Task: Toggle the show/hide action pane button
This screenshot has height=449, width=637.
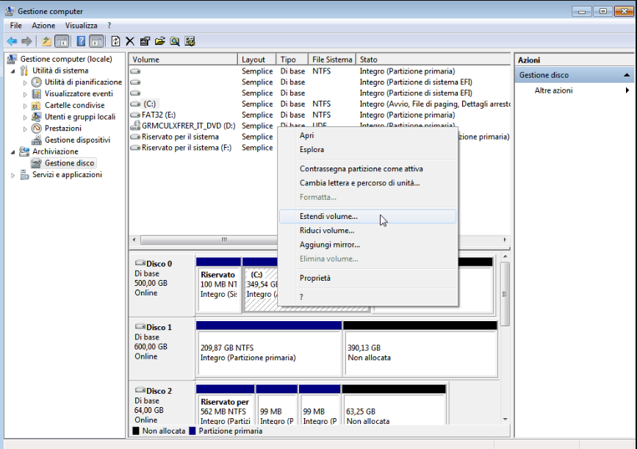Action: pos(96,41)
